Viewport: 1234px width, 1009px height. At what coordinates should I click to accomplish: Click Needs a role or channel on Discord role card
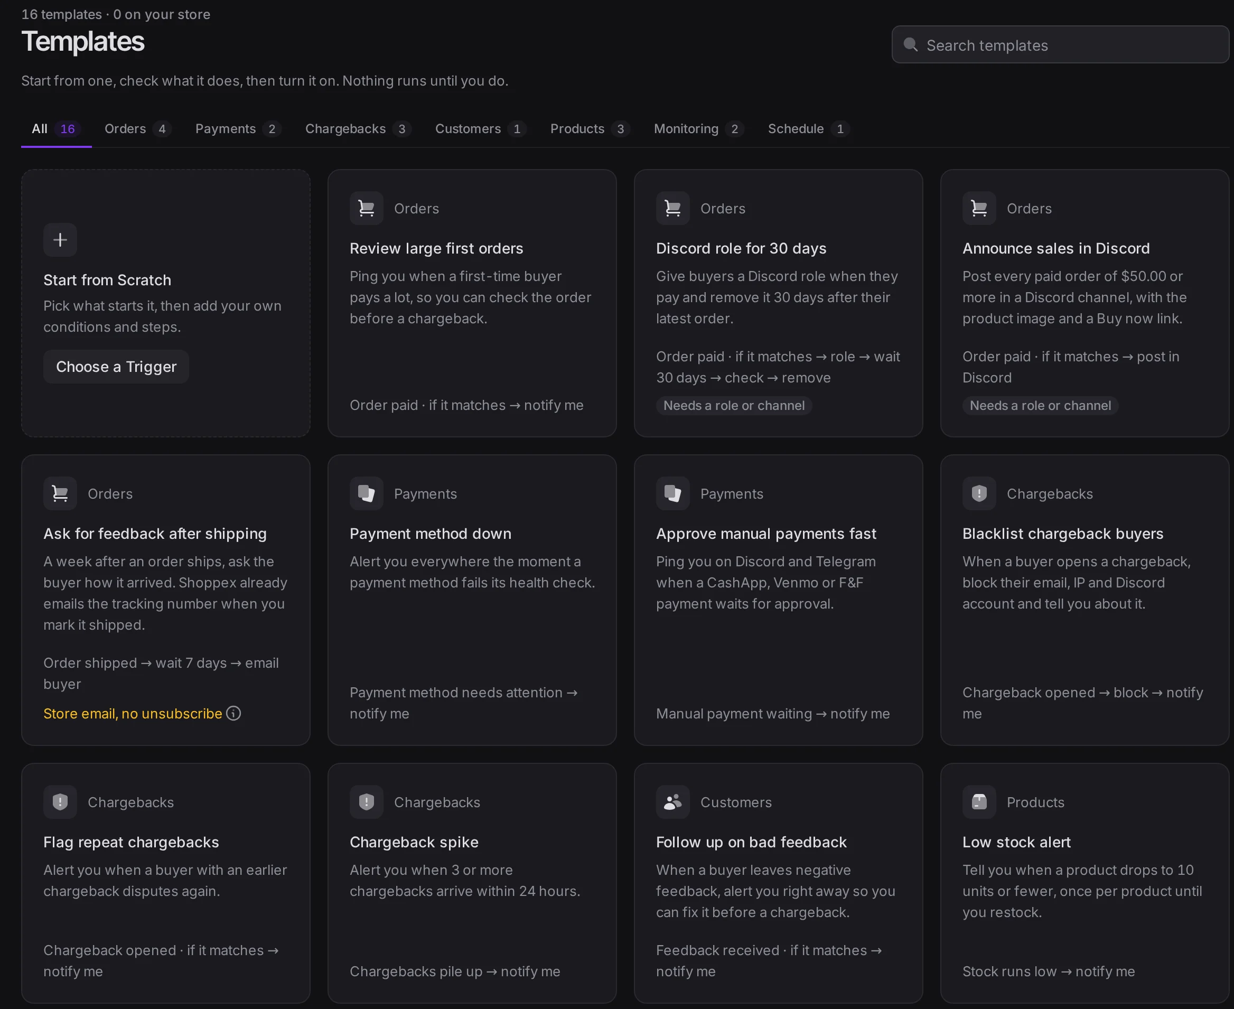tap(734, 406)
